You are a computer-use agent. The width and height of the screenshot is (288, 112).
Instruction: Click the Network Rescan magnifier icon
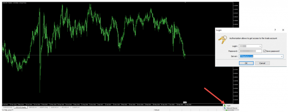point(225,108)
